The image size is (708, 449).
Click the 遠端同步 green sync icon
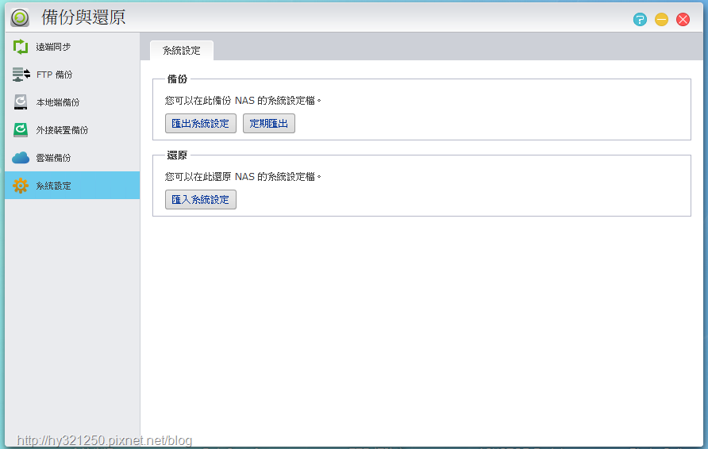tap(21, 47)
